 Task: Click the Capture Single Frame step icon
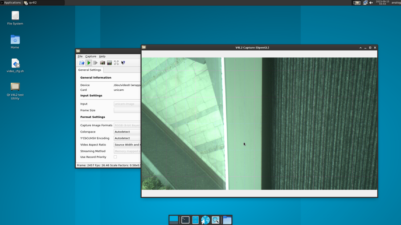(x=96, y=63)
